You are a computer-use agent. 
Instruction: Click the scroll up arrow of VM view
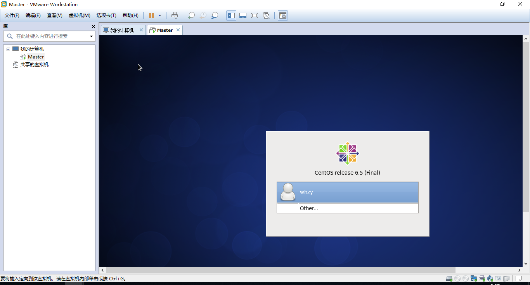coord(526,39)
